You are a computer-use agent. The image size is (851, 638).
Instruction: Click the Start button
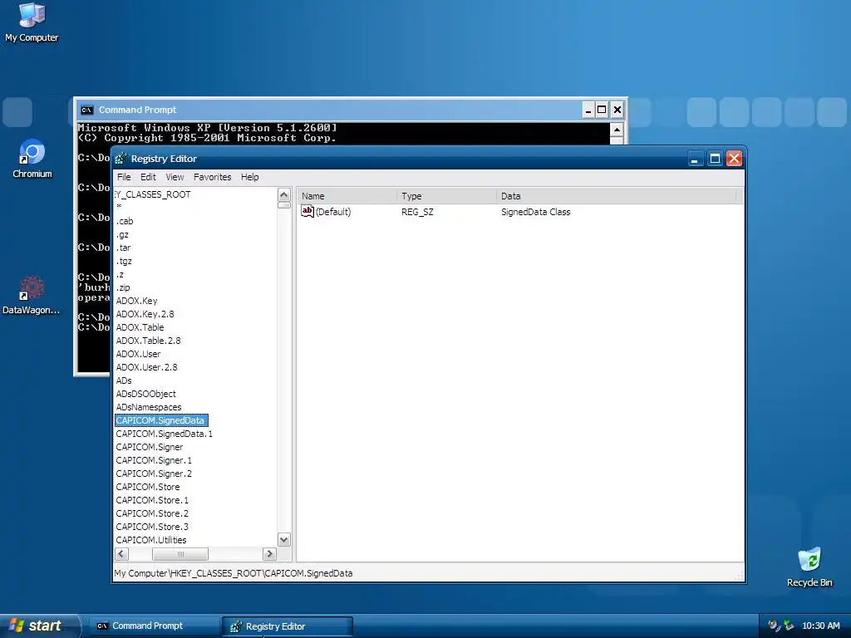click(38, 626)
